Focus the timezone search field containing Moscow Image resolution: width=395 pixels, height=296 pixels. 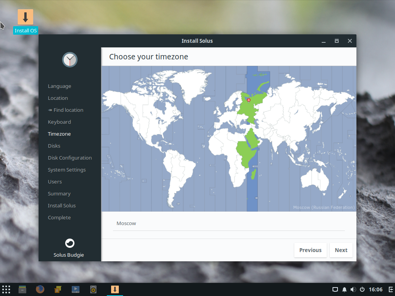[229, 224]
